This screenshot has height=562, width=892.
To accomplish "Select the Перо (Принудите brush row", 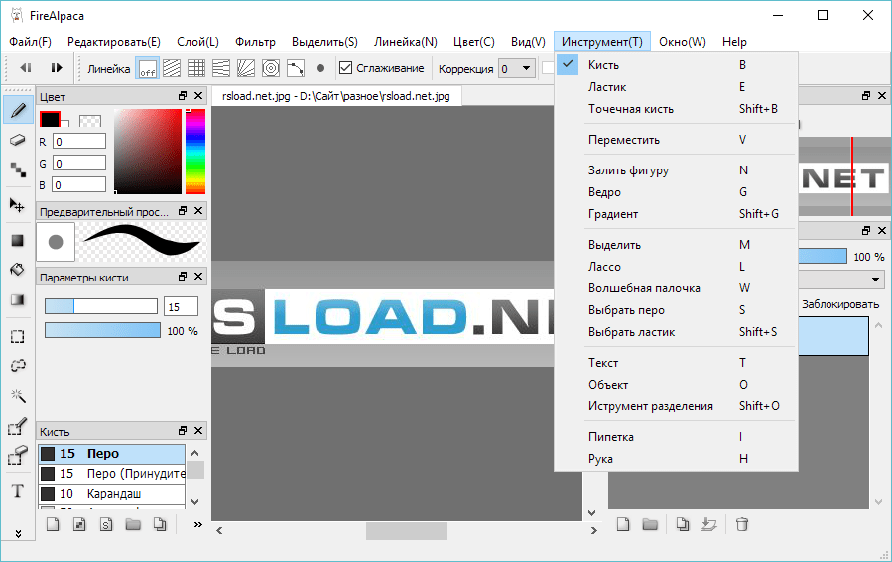I will pos(111,474).
